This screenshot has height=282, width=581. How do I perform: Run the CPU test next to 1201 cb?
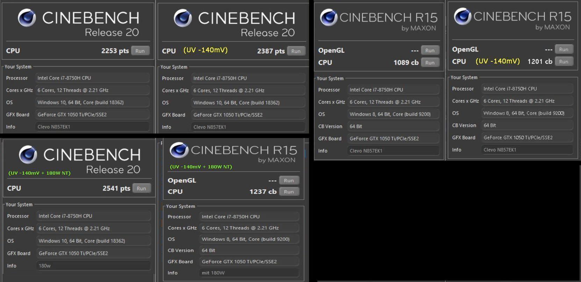pyautogui.click(x=563, y=62)
